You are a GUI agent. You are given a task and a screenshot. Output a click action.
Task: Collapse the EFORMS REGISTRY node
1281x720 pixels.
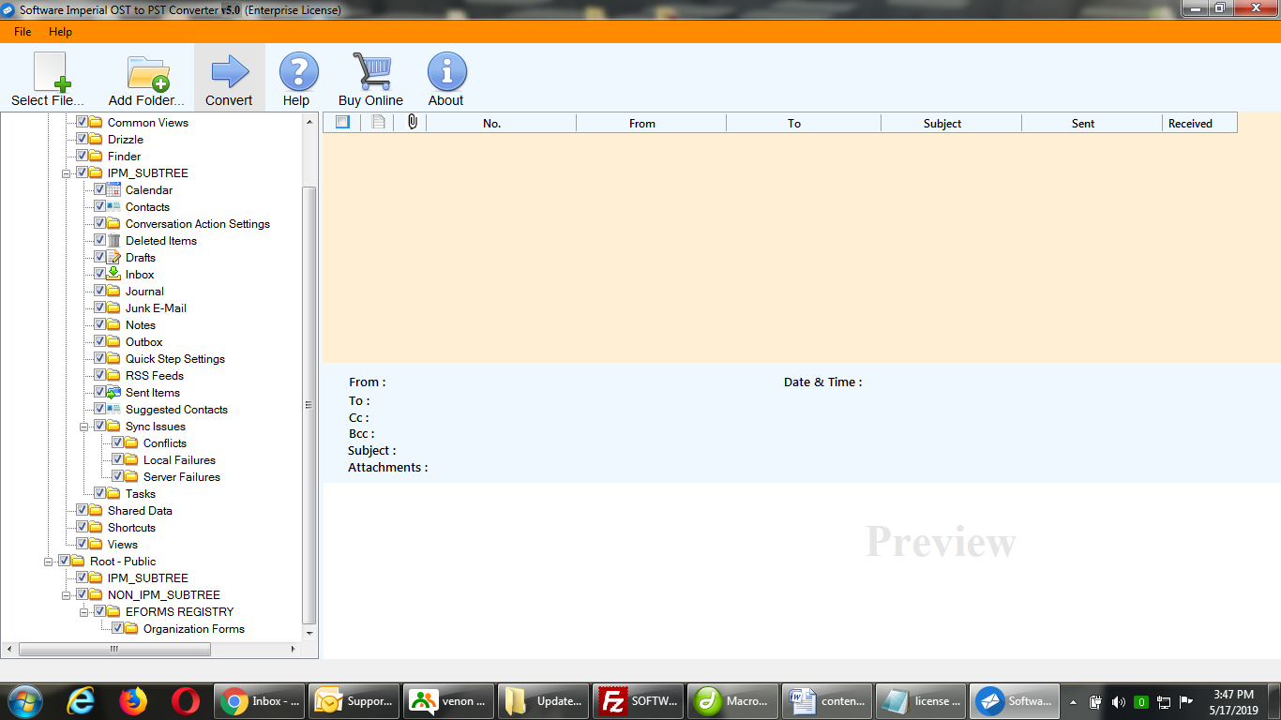(84, 612)
